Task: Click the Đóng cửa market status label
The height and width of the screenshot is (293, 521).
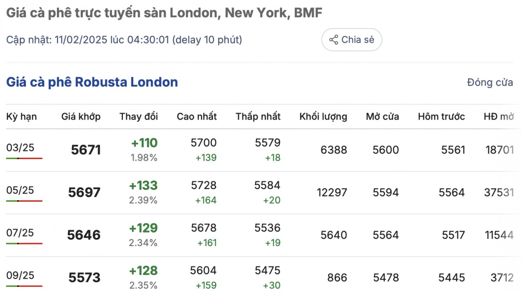Action: click(x=490, y=83)
